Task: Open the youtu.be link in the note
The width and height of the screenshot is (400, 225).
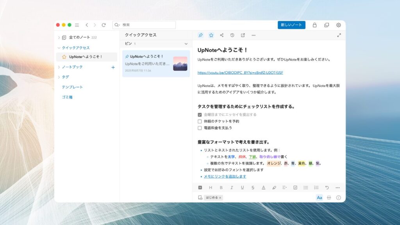Action: tap(240, 73)
